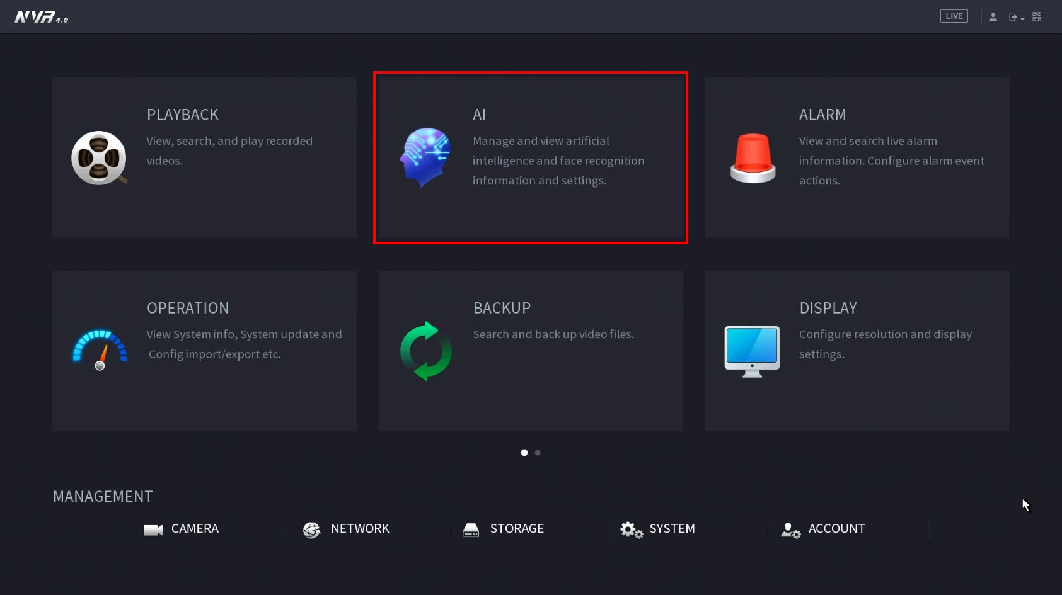Image resolution: width=1062 pixels, height=595 pixels.
Task: Switch to LIVE view
Action: coord(954,16)
